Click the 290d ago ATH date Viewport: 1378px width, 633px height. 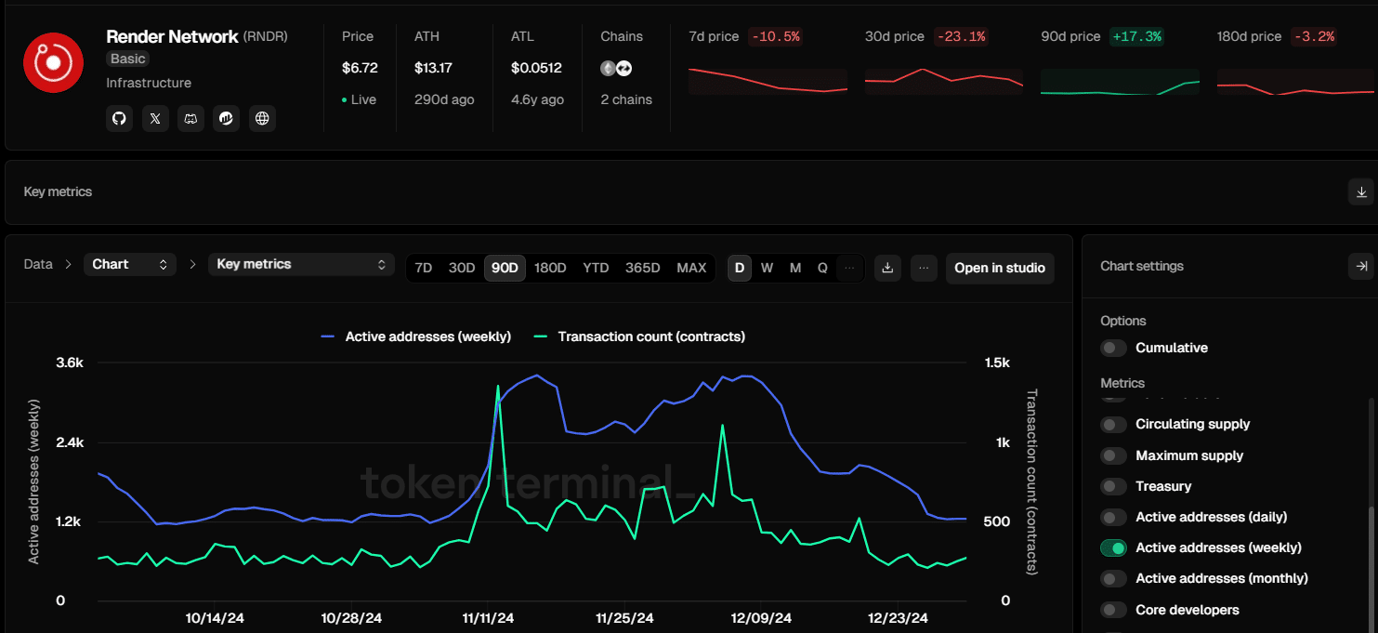click(444, 99)
